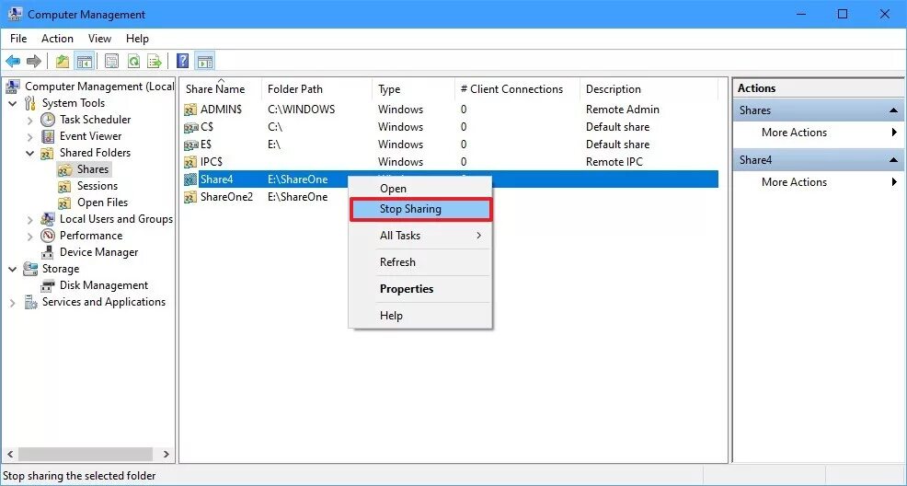Viewport: 907px width, 486px height.
Task: Select the Shares item in tree
Action: click(93, 169)
